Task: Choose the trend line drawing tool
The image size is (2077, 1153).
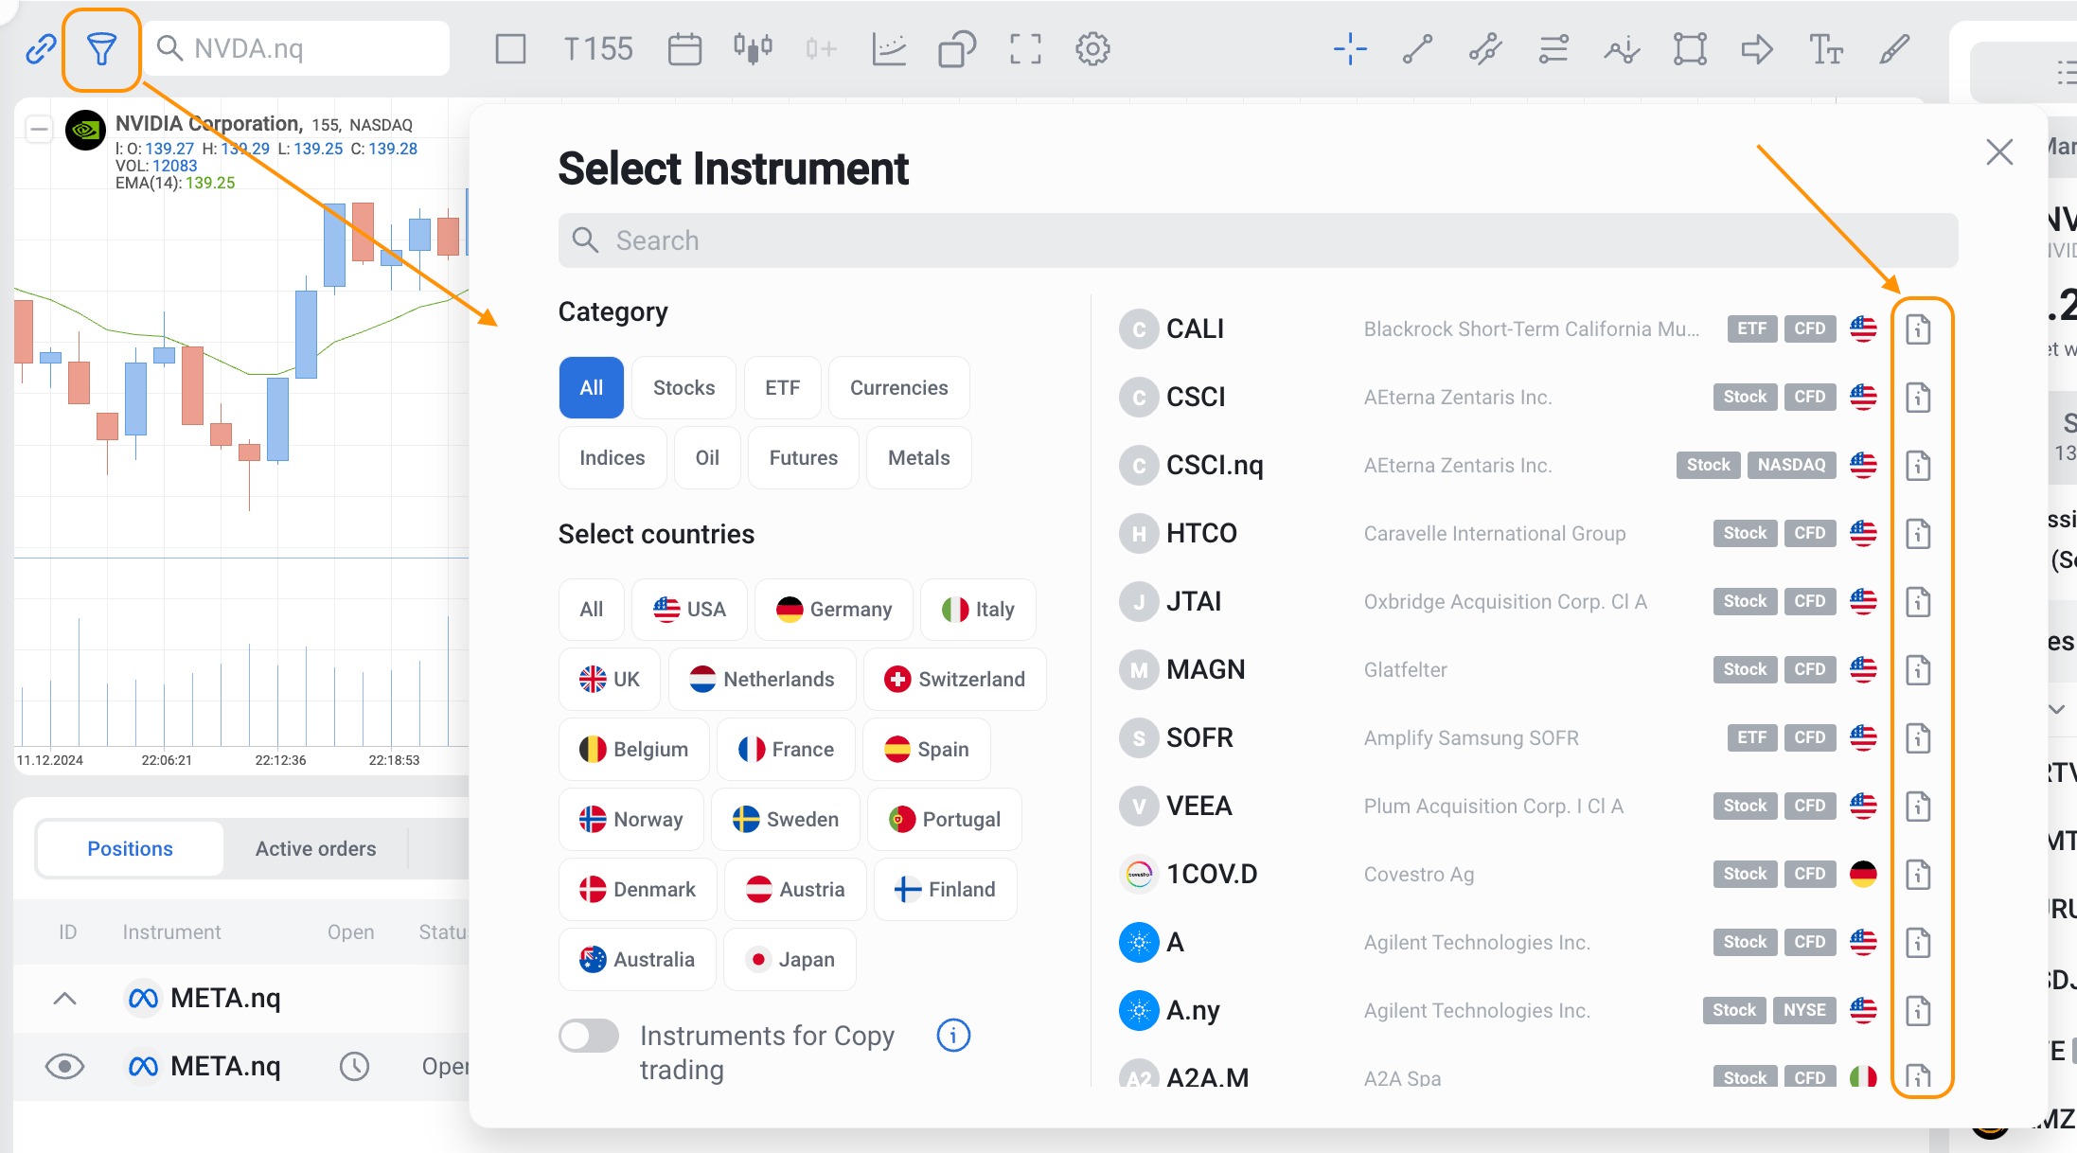Action: point(1417,49)
